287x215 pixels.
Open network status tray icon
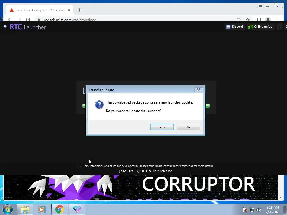point(252,210)
